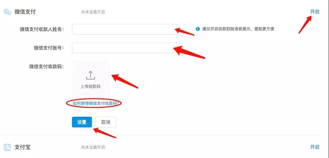This screenshot has width=329, height=158.
Task: Focus the 微信支付收款人姓名 input field
Action: (125, 29)
